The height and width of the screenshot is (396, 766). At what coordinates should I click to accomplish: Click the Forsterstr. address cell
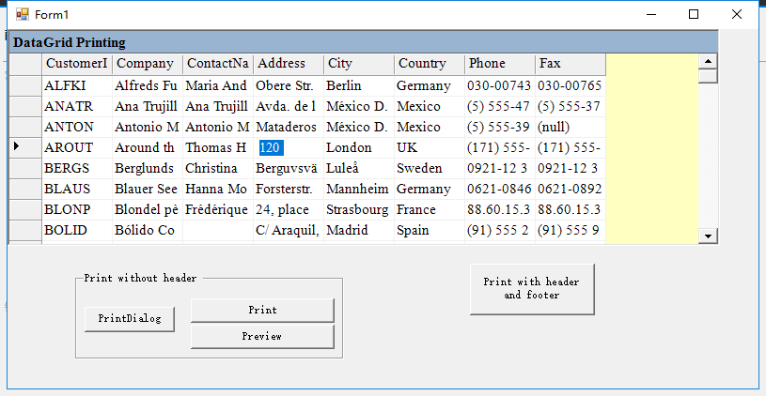pos(289,189)
